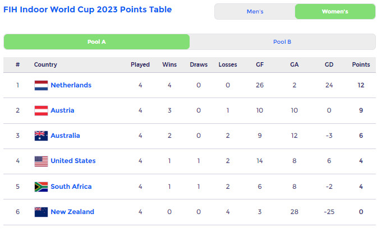This screenshot has height=232, width=377.
Task: Click the Country column header
Action: [x=45, y=64]
